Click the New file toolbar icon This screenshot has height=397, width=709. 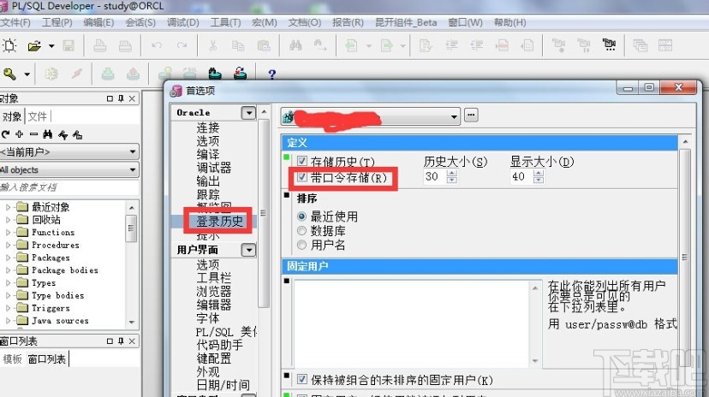point(9,45)
